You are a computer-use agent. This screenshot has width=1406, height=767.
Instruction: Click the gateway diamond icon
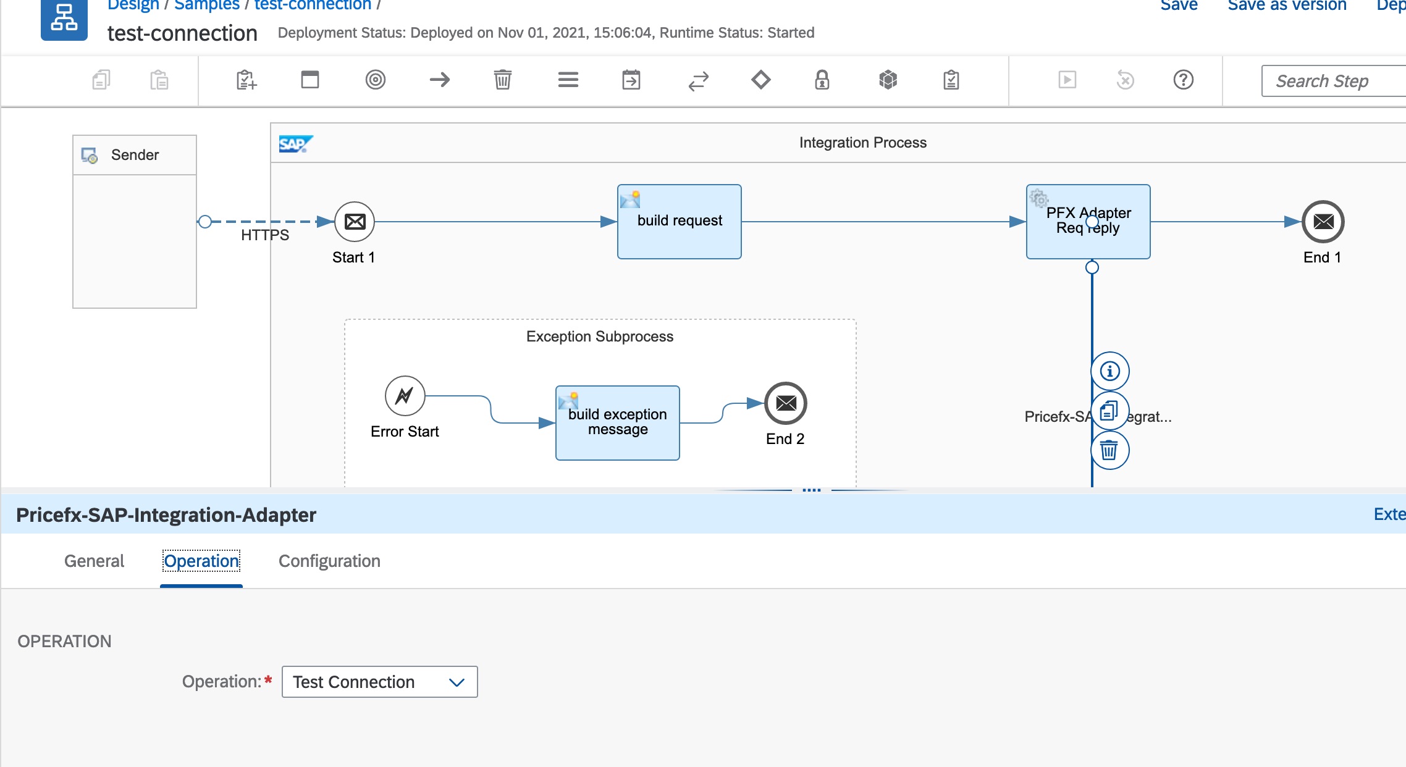tap(760, 80)
